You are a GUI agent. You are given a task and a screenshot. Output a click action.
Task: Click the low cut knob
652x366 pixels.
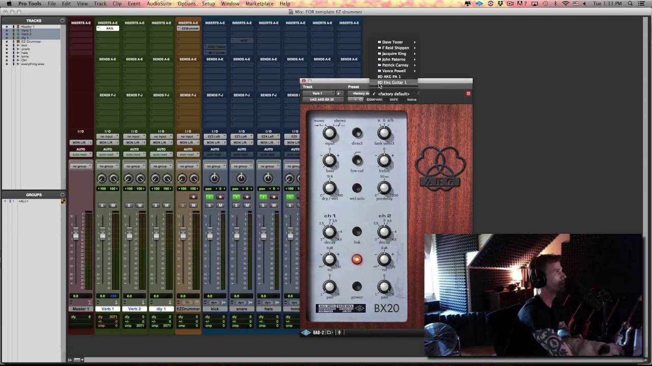coord(357,161)
